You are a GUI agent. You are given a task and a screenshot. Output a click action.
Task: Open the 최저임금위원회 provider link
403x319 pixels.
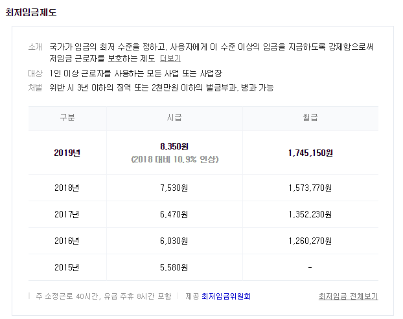click(x=226, y=296)
